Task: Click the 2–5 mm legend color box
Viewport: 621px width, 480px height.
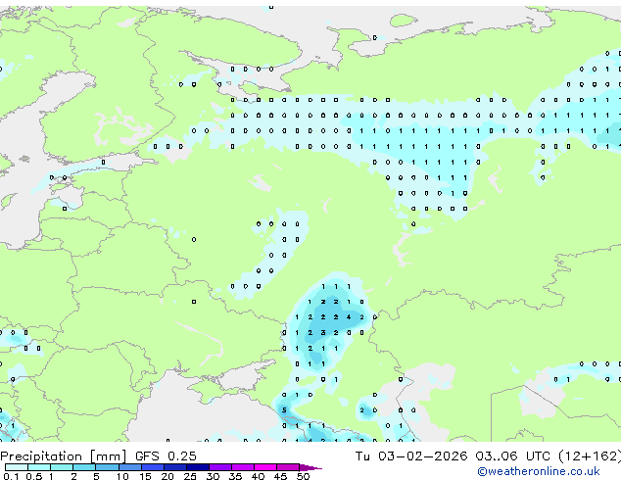Action: point(84,467)
